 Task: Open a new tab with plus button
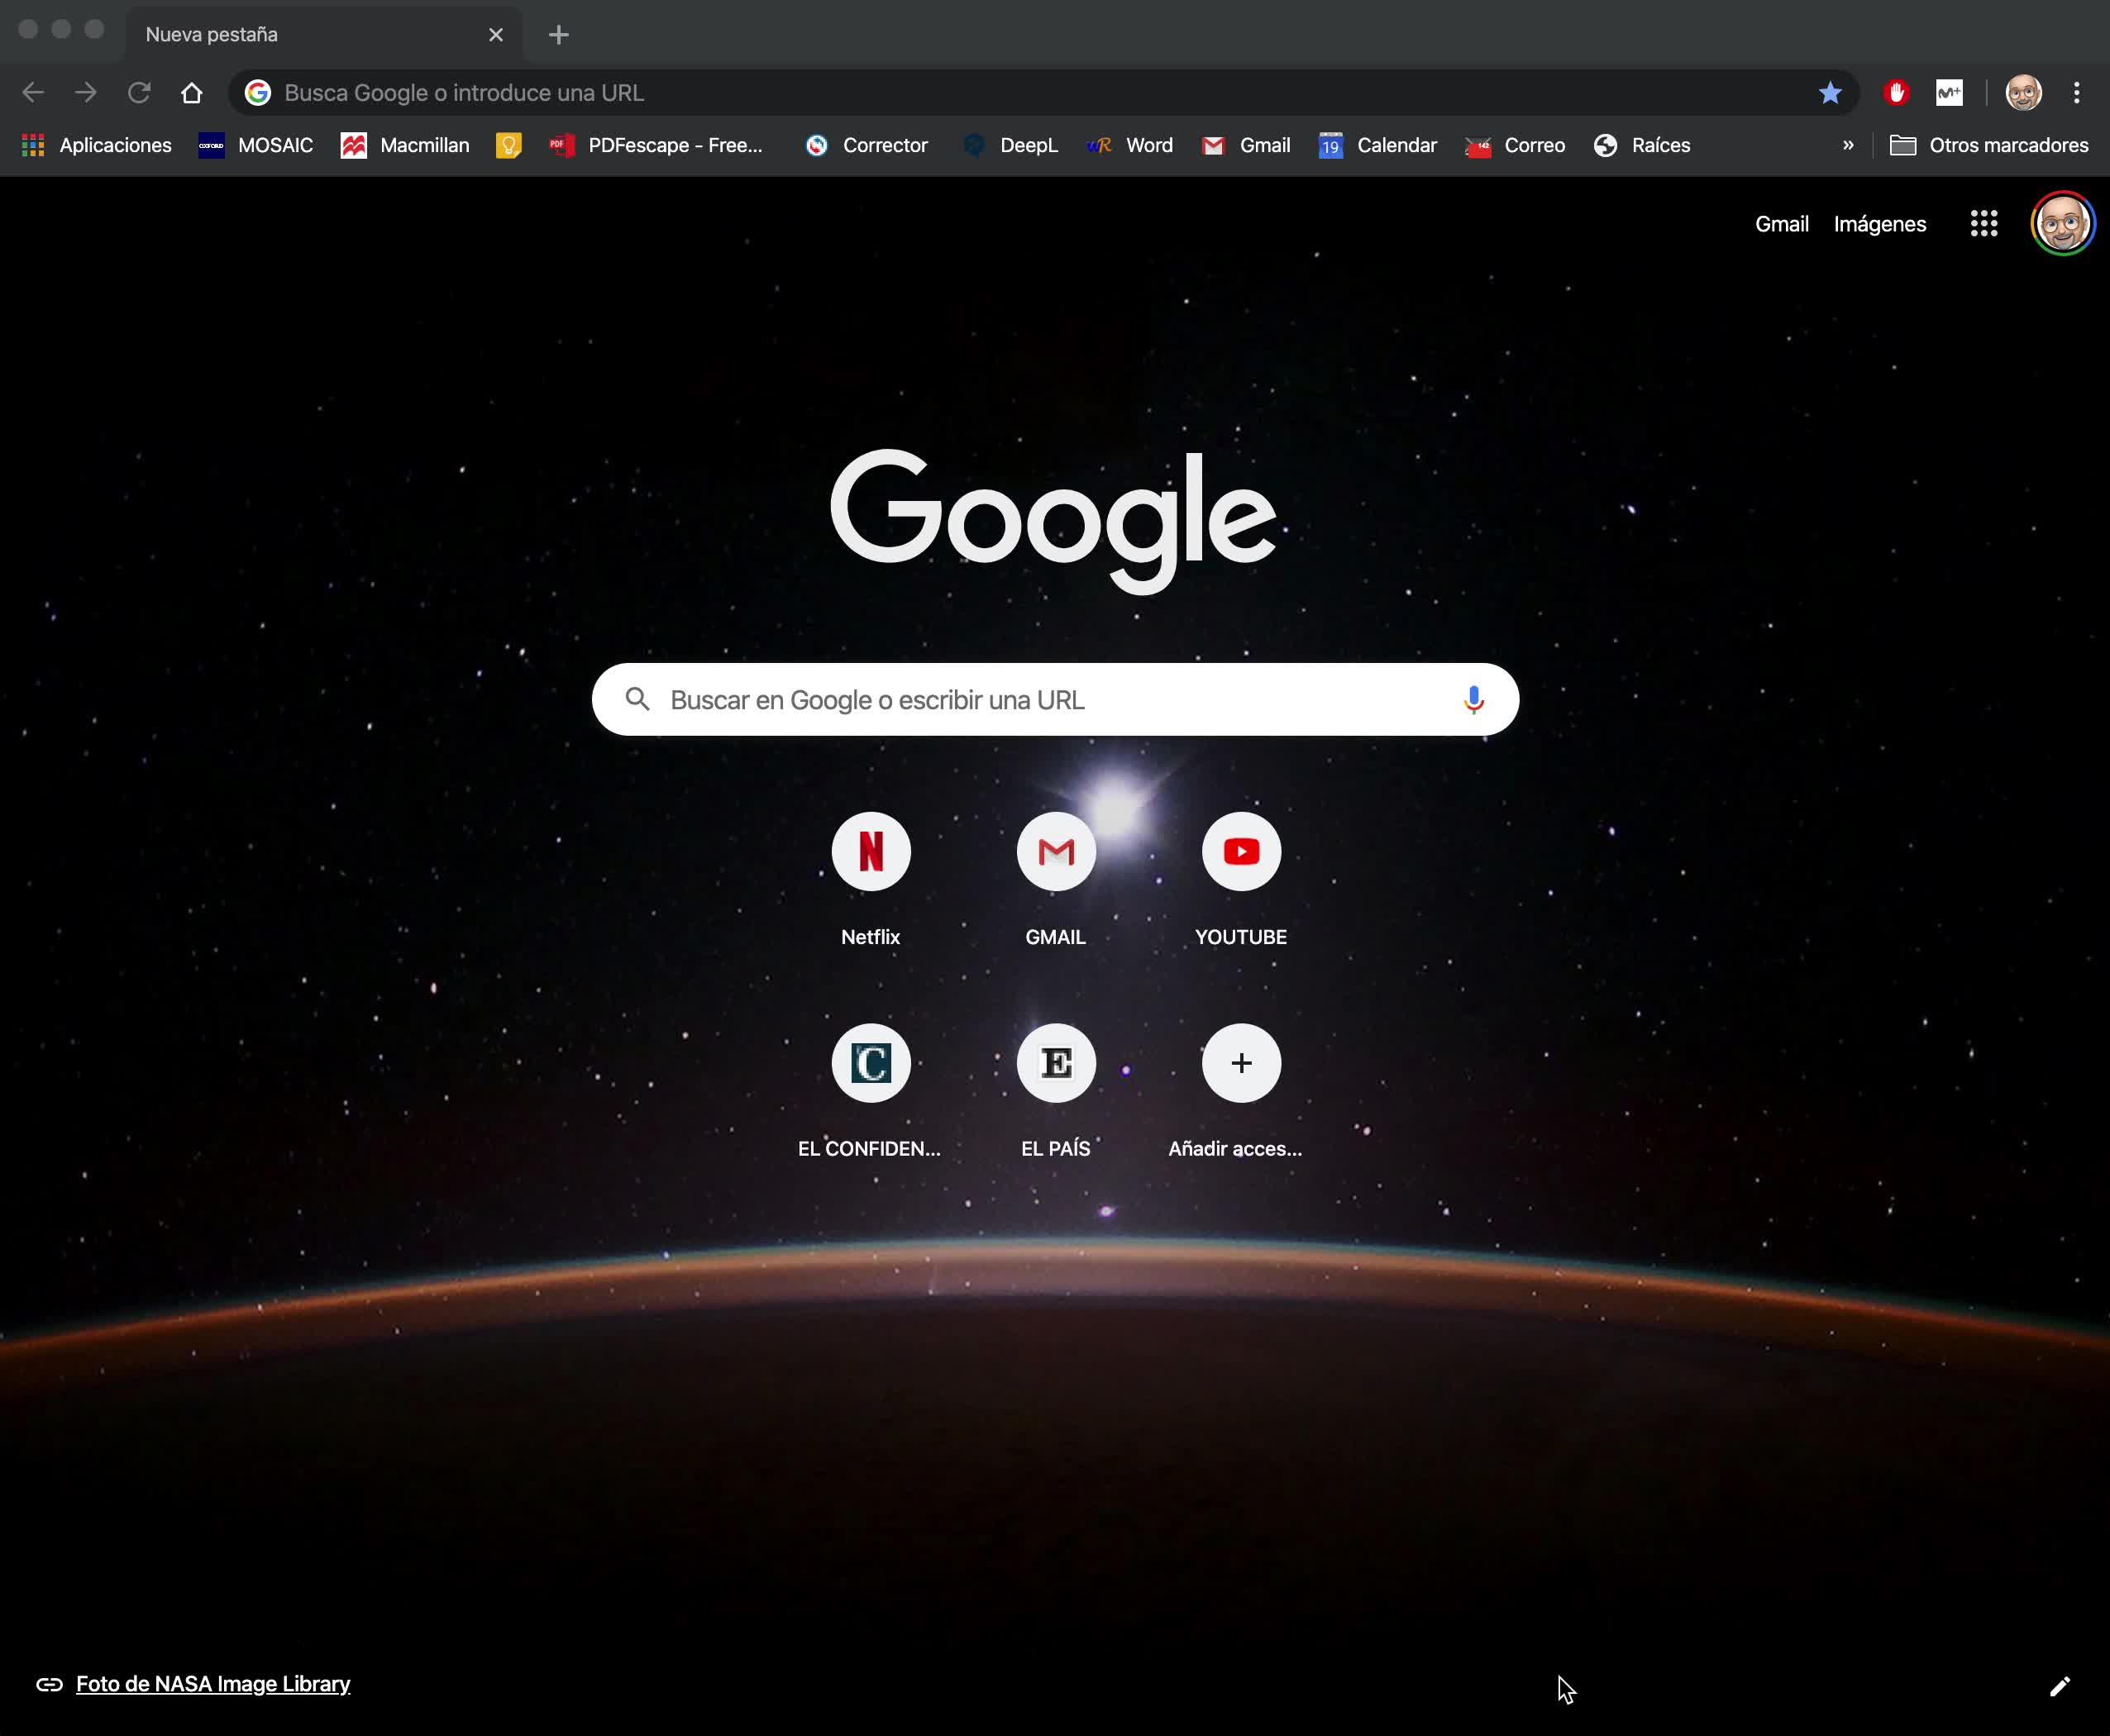point(558,35)
